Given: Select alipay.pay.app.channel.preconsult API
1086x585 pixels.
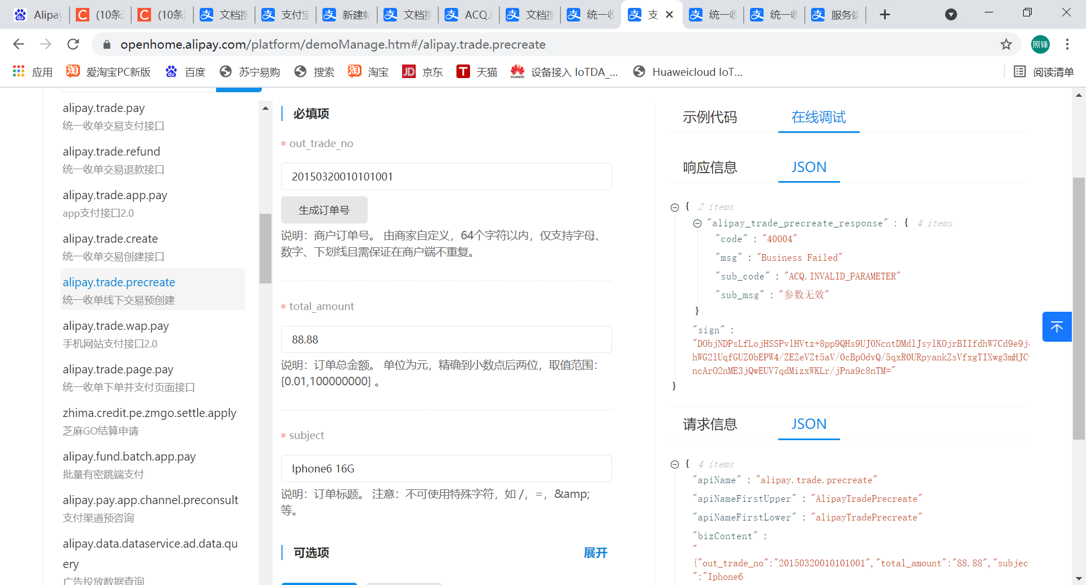Looking at the screenshot, I should (x=153, y=509).
